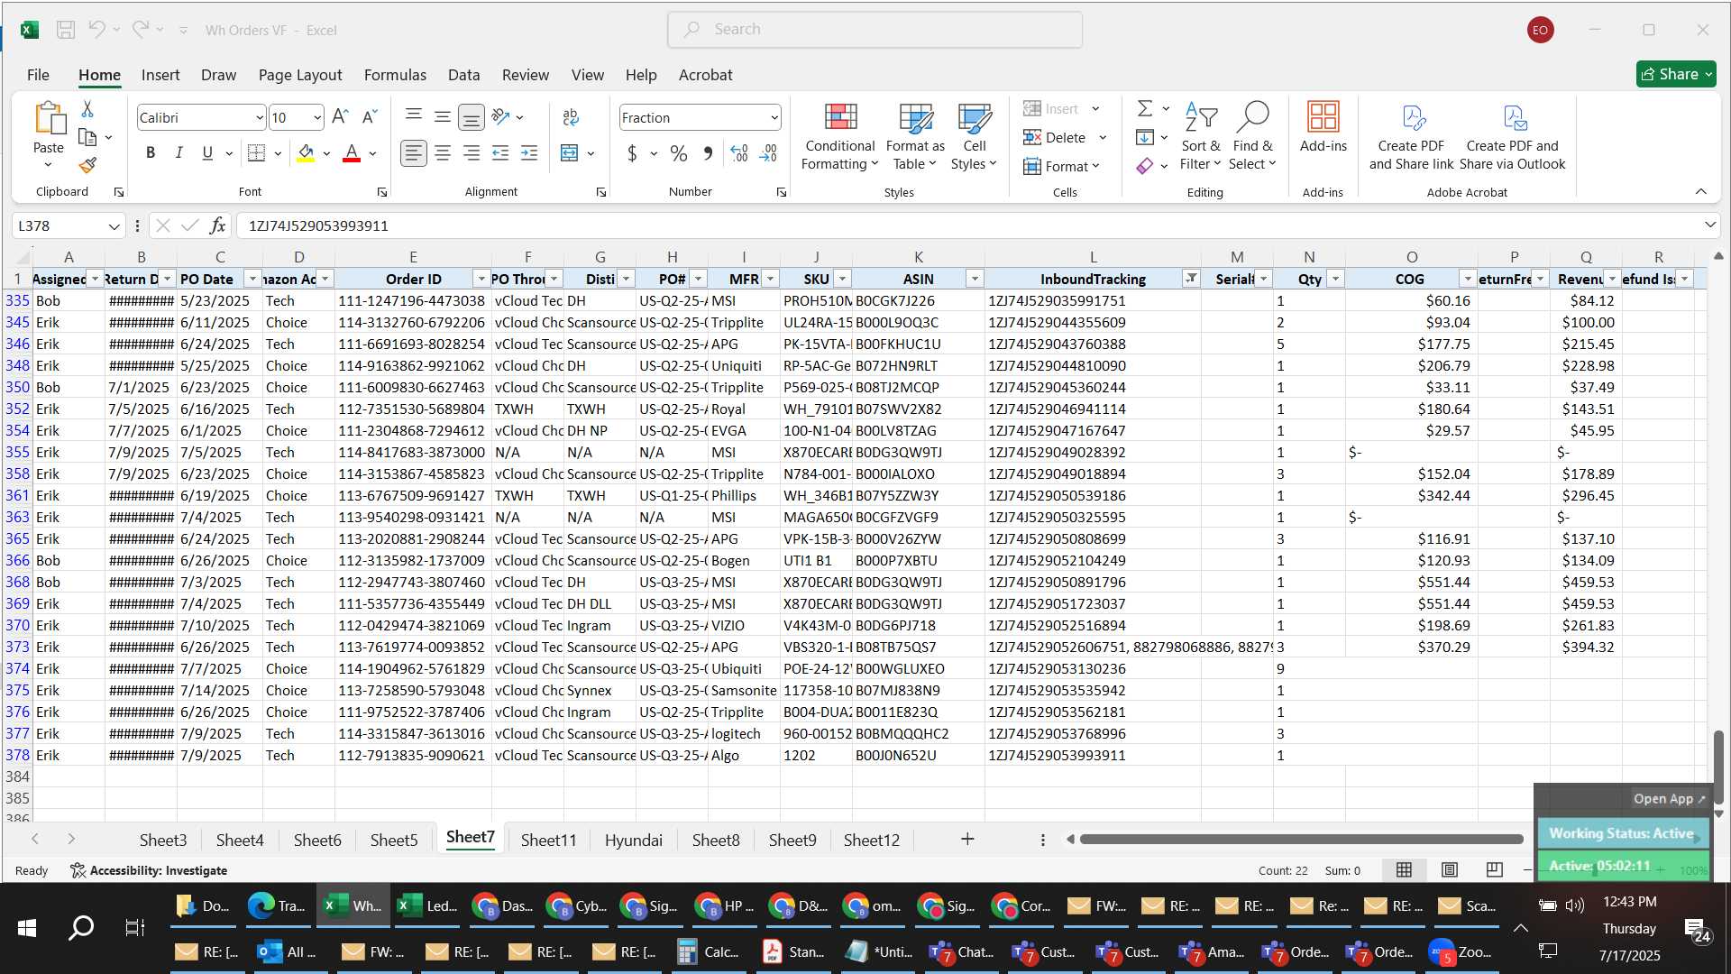Click the Borders icon

click(x=256, y=153)
